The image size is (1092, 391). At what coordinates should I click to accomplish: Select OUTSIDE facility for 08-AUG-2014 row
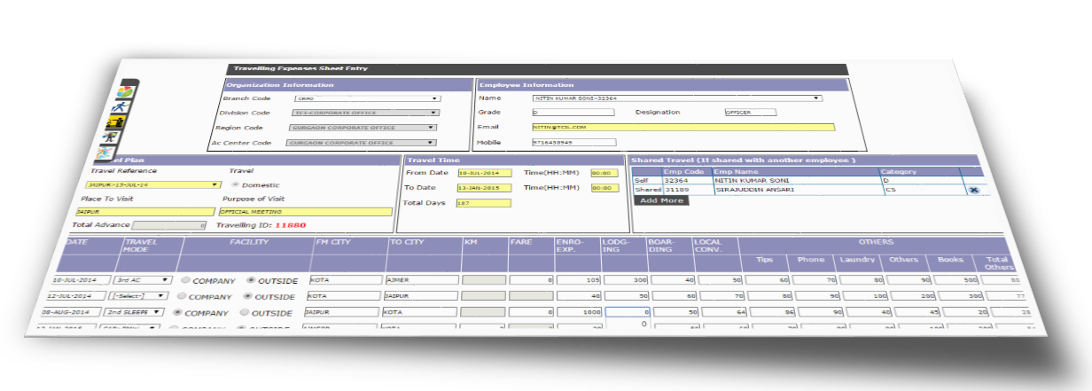(246, 312)
